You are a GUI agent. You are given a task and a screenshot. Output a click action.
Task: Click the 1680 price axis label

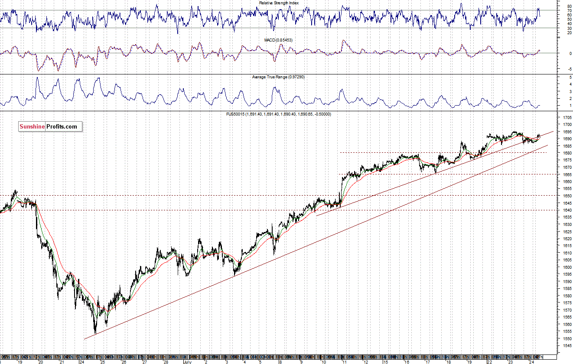point(566,153)
